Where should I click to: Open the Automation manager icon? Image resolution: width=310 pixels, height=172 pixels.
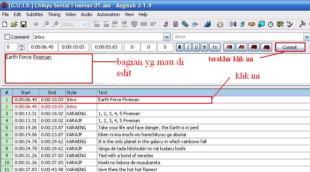click(x=207, y=24)
